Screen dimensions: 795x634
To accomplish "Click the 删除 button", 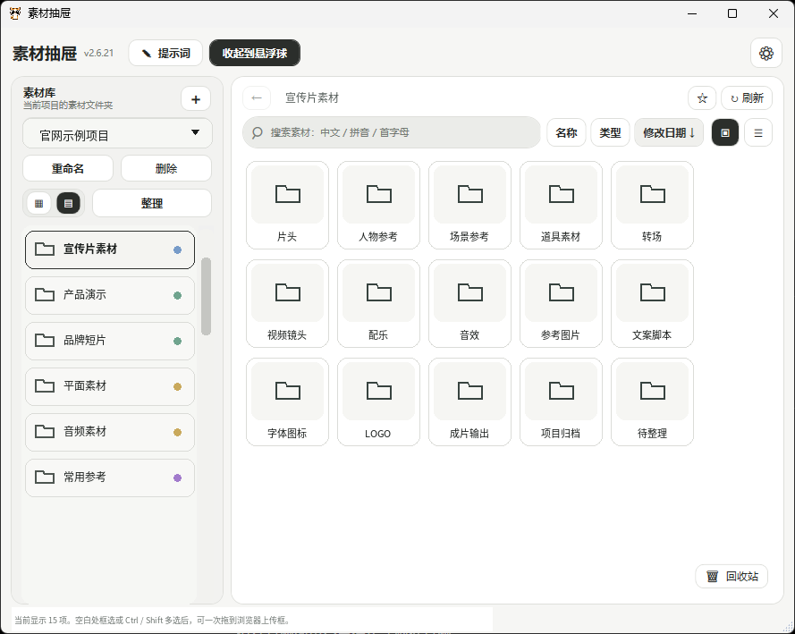I will click(x=166, y=168).
